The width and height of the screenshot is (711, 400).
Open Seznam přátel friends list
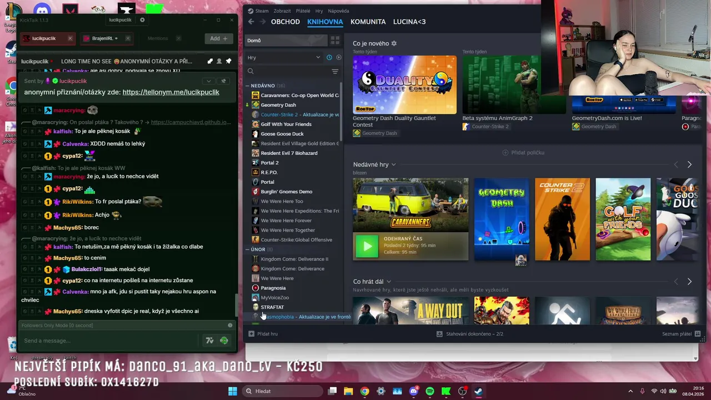pyautogui.click(x=681, y=334)
